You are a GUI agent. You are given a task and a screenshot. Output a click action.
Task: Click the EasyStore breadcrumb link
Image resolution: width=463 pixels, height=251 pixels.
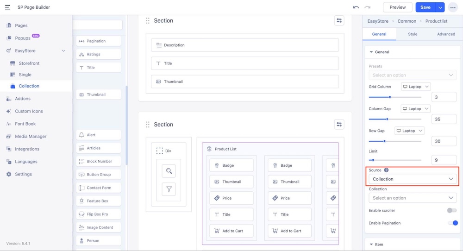click(x=378, y=21)
